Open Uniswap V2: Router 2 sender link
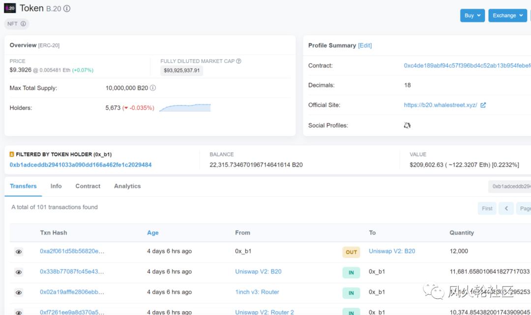This screenshot has width=531, height=315. click(x=265, y=312)
